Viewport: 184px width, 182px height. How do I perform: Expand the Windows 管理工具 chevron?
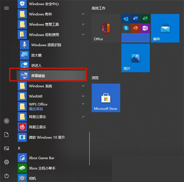(x=83, y=24)
